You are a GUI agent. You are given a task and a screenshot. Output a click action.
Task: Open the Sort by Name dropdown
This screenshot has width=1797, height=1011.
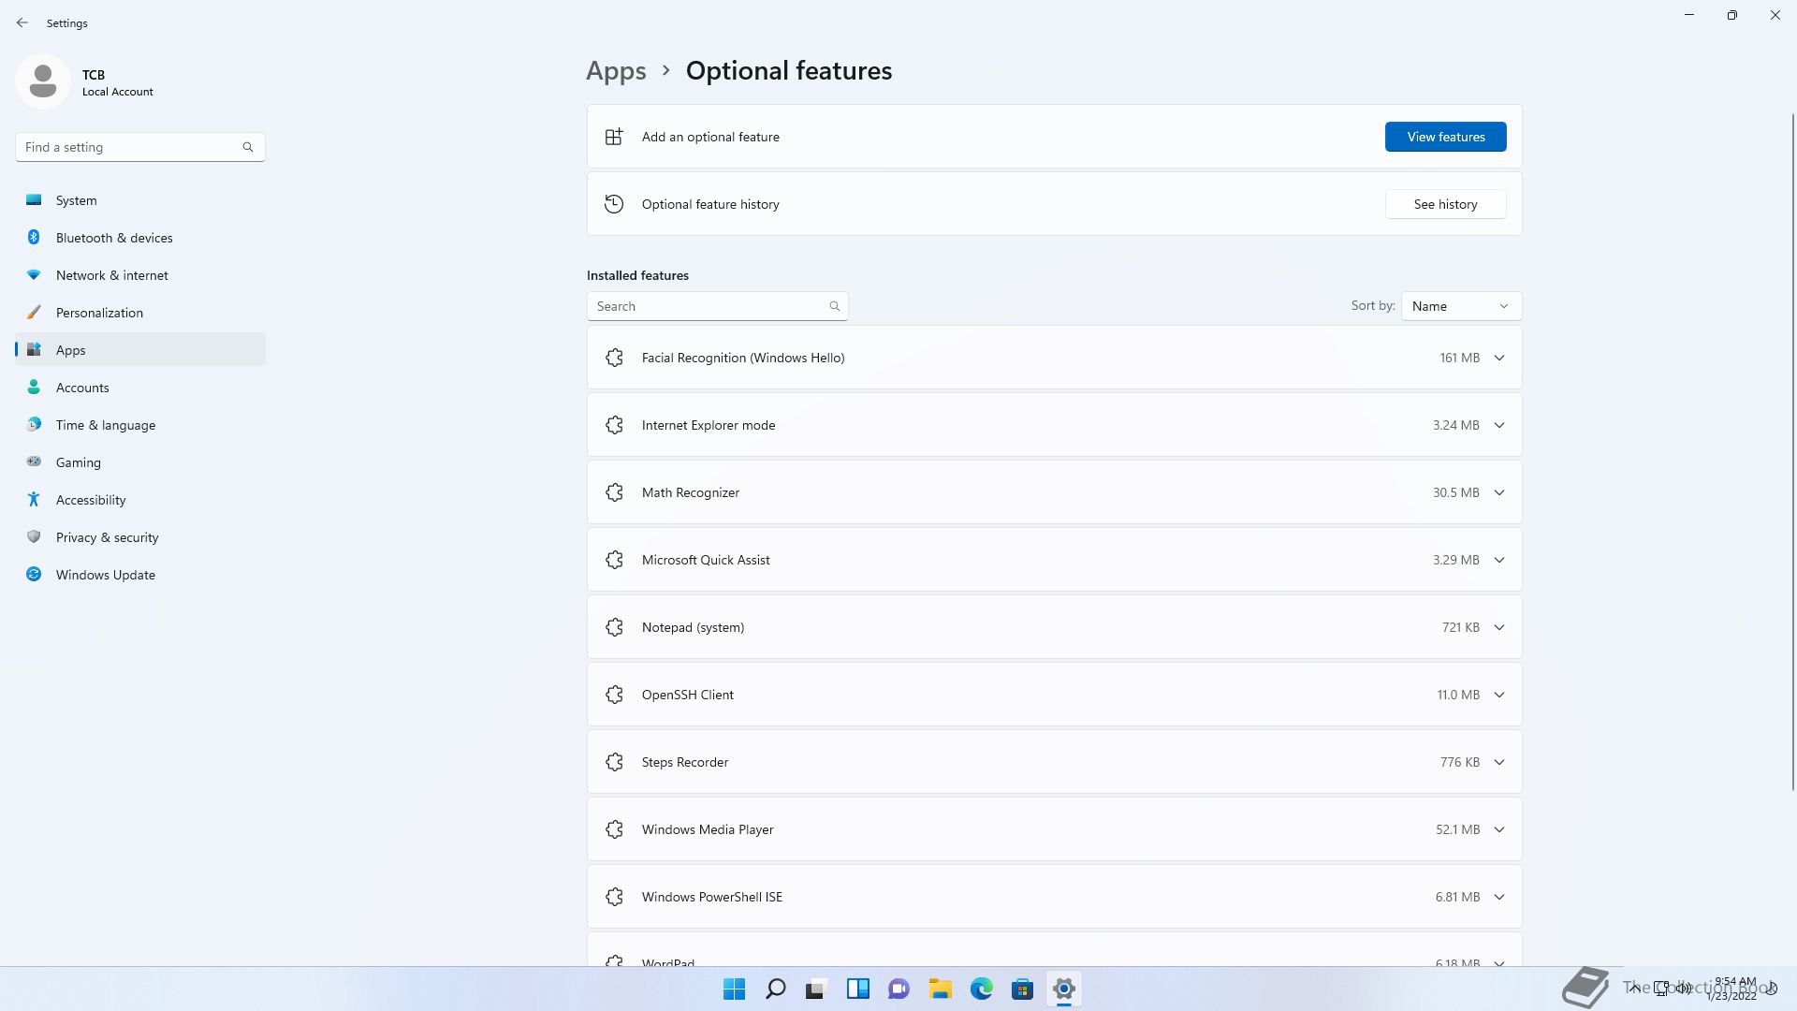pyautogui.click(x=1460, y=306)
